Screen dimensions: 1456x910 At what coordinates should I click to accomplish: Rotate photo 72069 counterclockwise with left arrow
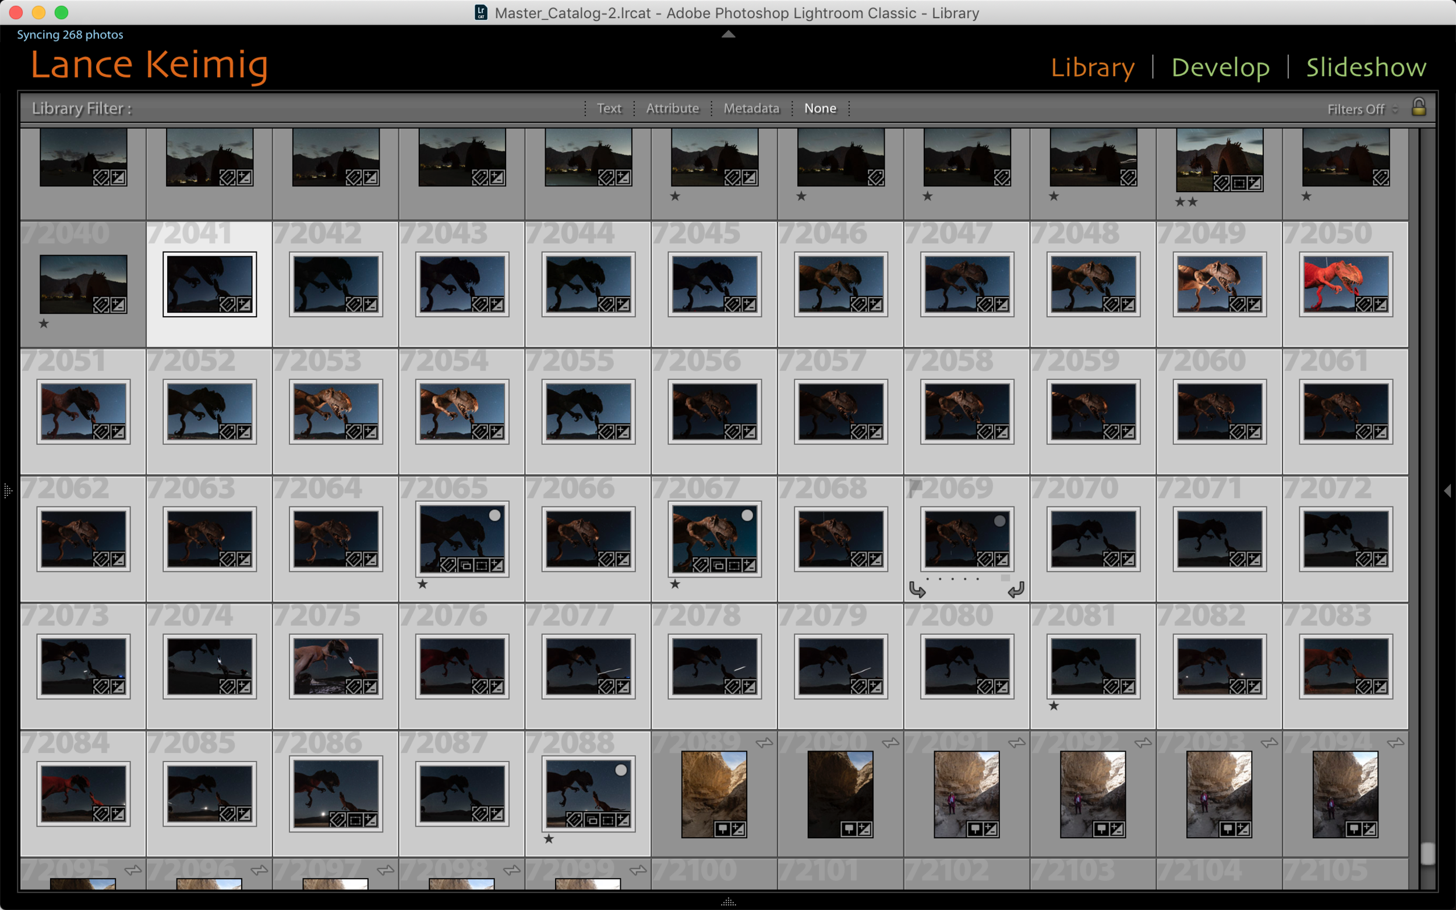coord(917,590)
